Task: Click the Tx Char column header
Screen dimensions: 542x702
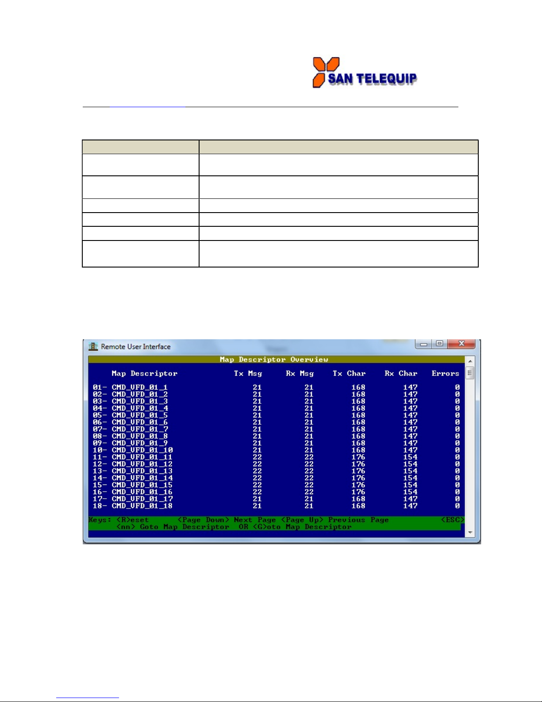Action: tap(349, 373)
